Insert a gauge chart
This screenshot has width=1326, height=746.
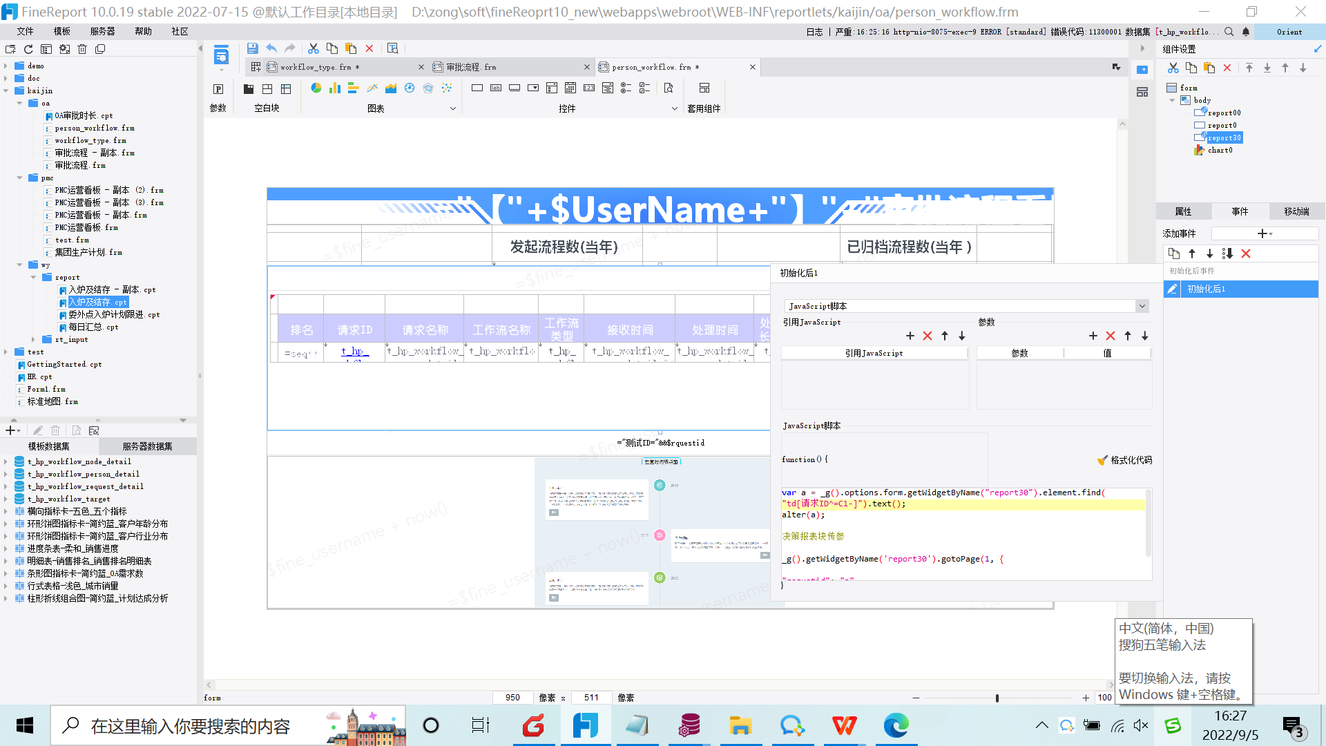click(410, 88)
